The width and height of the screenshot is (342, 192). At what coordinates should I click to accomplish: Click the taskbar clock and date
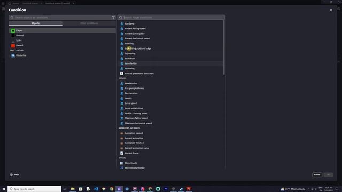pyautogui.click(x=329, y=189)
